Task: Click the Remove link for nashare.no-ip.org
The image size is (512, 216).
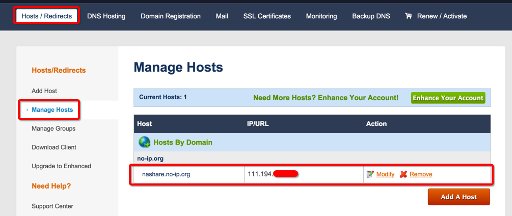Action: [x=421, y=174]
